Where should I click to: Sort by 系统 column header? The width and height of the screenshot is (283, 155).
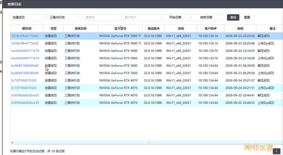click(x=181, y=29)
